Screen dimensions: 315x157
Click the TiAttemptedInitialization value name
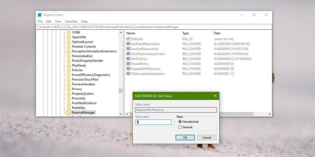(x=148, y=74)
